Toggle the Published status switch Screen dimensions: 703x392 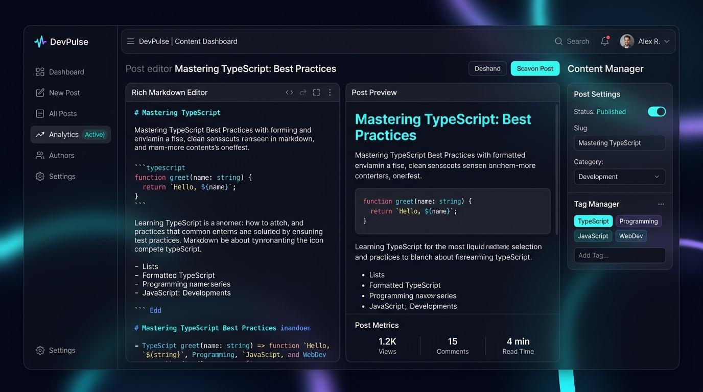657,112
